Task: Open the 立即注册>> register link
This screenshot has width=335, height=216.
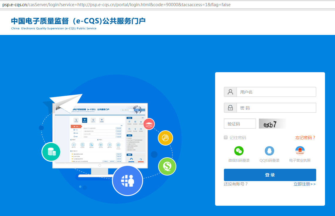Action: click(304, 184)
